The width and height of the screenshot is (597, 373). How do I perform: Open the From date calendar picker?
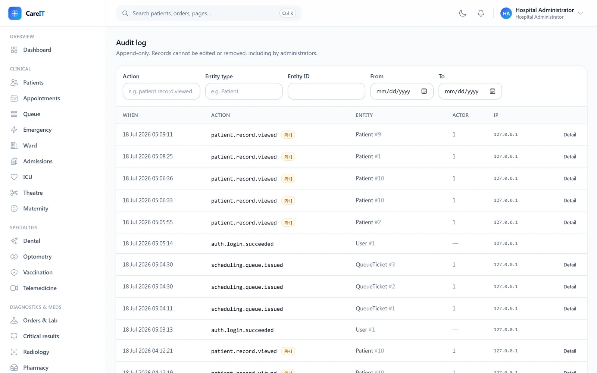point(424,91)
